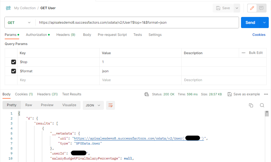This screenshot has width=271, height=162.
Task: Open the more options ellipsis beside Save as example
Action: point(266,94)
